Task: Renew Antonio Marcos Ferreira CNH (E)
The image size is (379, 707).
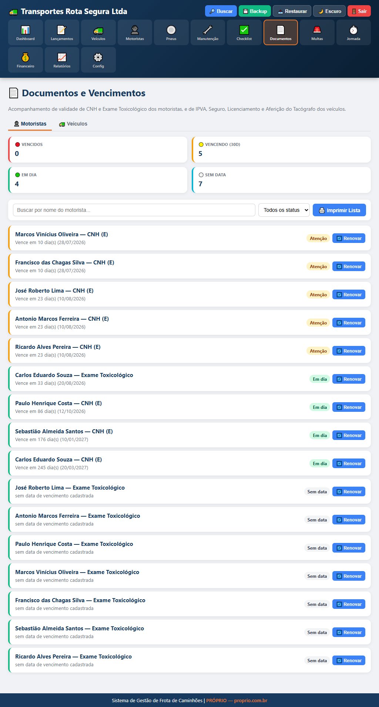Action: pos(349,323)
